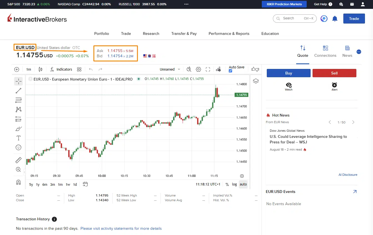Open the chat bubbles icon in header
The height and width of the screenshot is (235, 373).
pyautogui.click(x=341, y=4)
